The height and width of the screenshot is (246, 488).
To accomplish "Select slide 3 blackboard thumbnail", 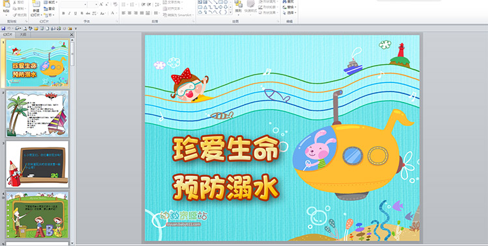I will pyautogui.click(x=37, y=164).
